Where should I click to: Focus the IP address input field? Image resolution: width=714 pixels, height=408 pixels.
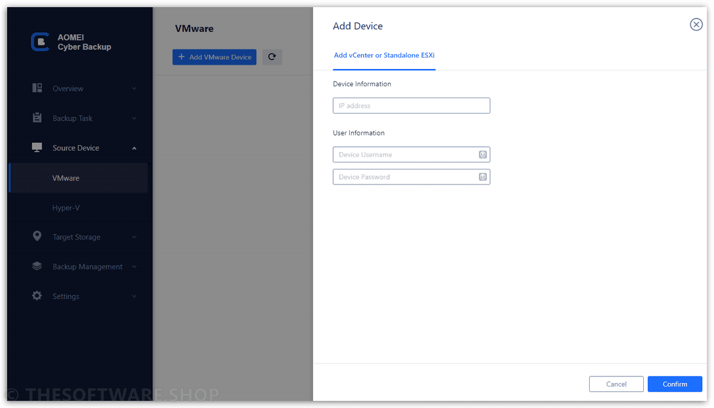tap(411, 106)
